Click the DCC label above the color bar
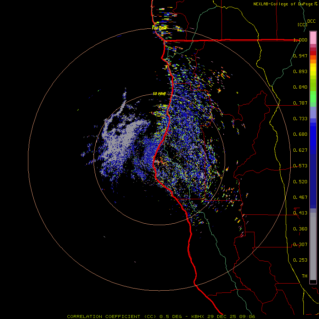The width and height of the screenshot is (319, 319). (x=311, y=21)
